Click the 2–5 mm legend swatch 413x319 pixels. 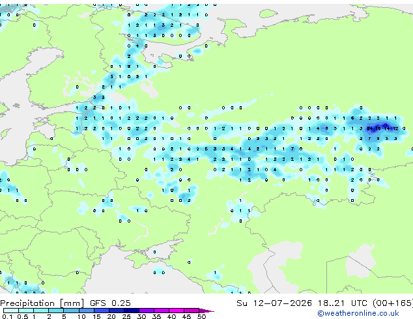[56, 311]
